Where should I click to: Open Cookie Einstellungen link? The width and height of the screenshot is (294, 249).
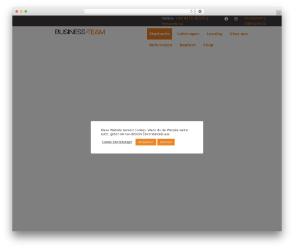point(117,142)
